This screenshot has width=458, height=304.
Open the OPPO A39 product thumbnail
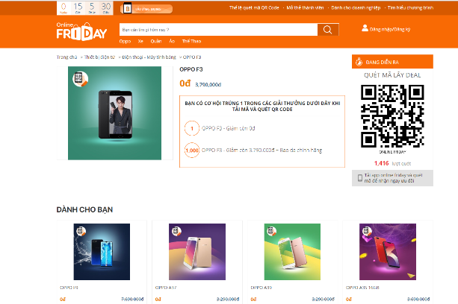pyautogui.click(x=292, y=252)
